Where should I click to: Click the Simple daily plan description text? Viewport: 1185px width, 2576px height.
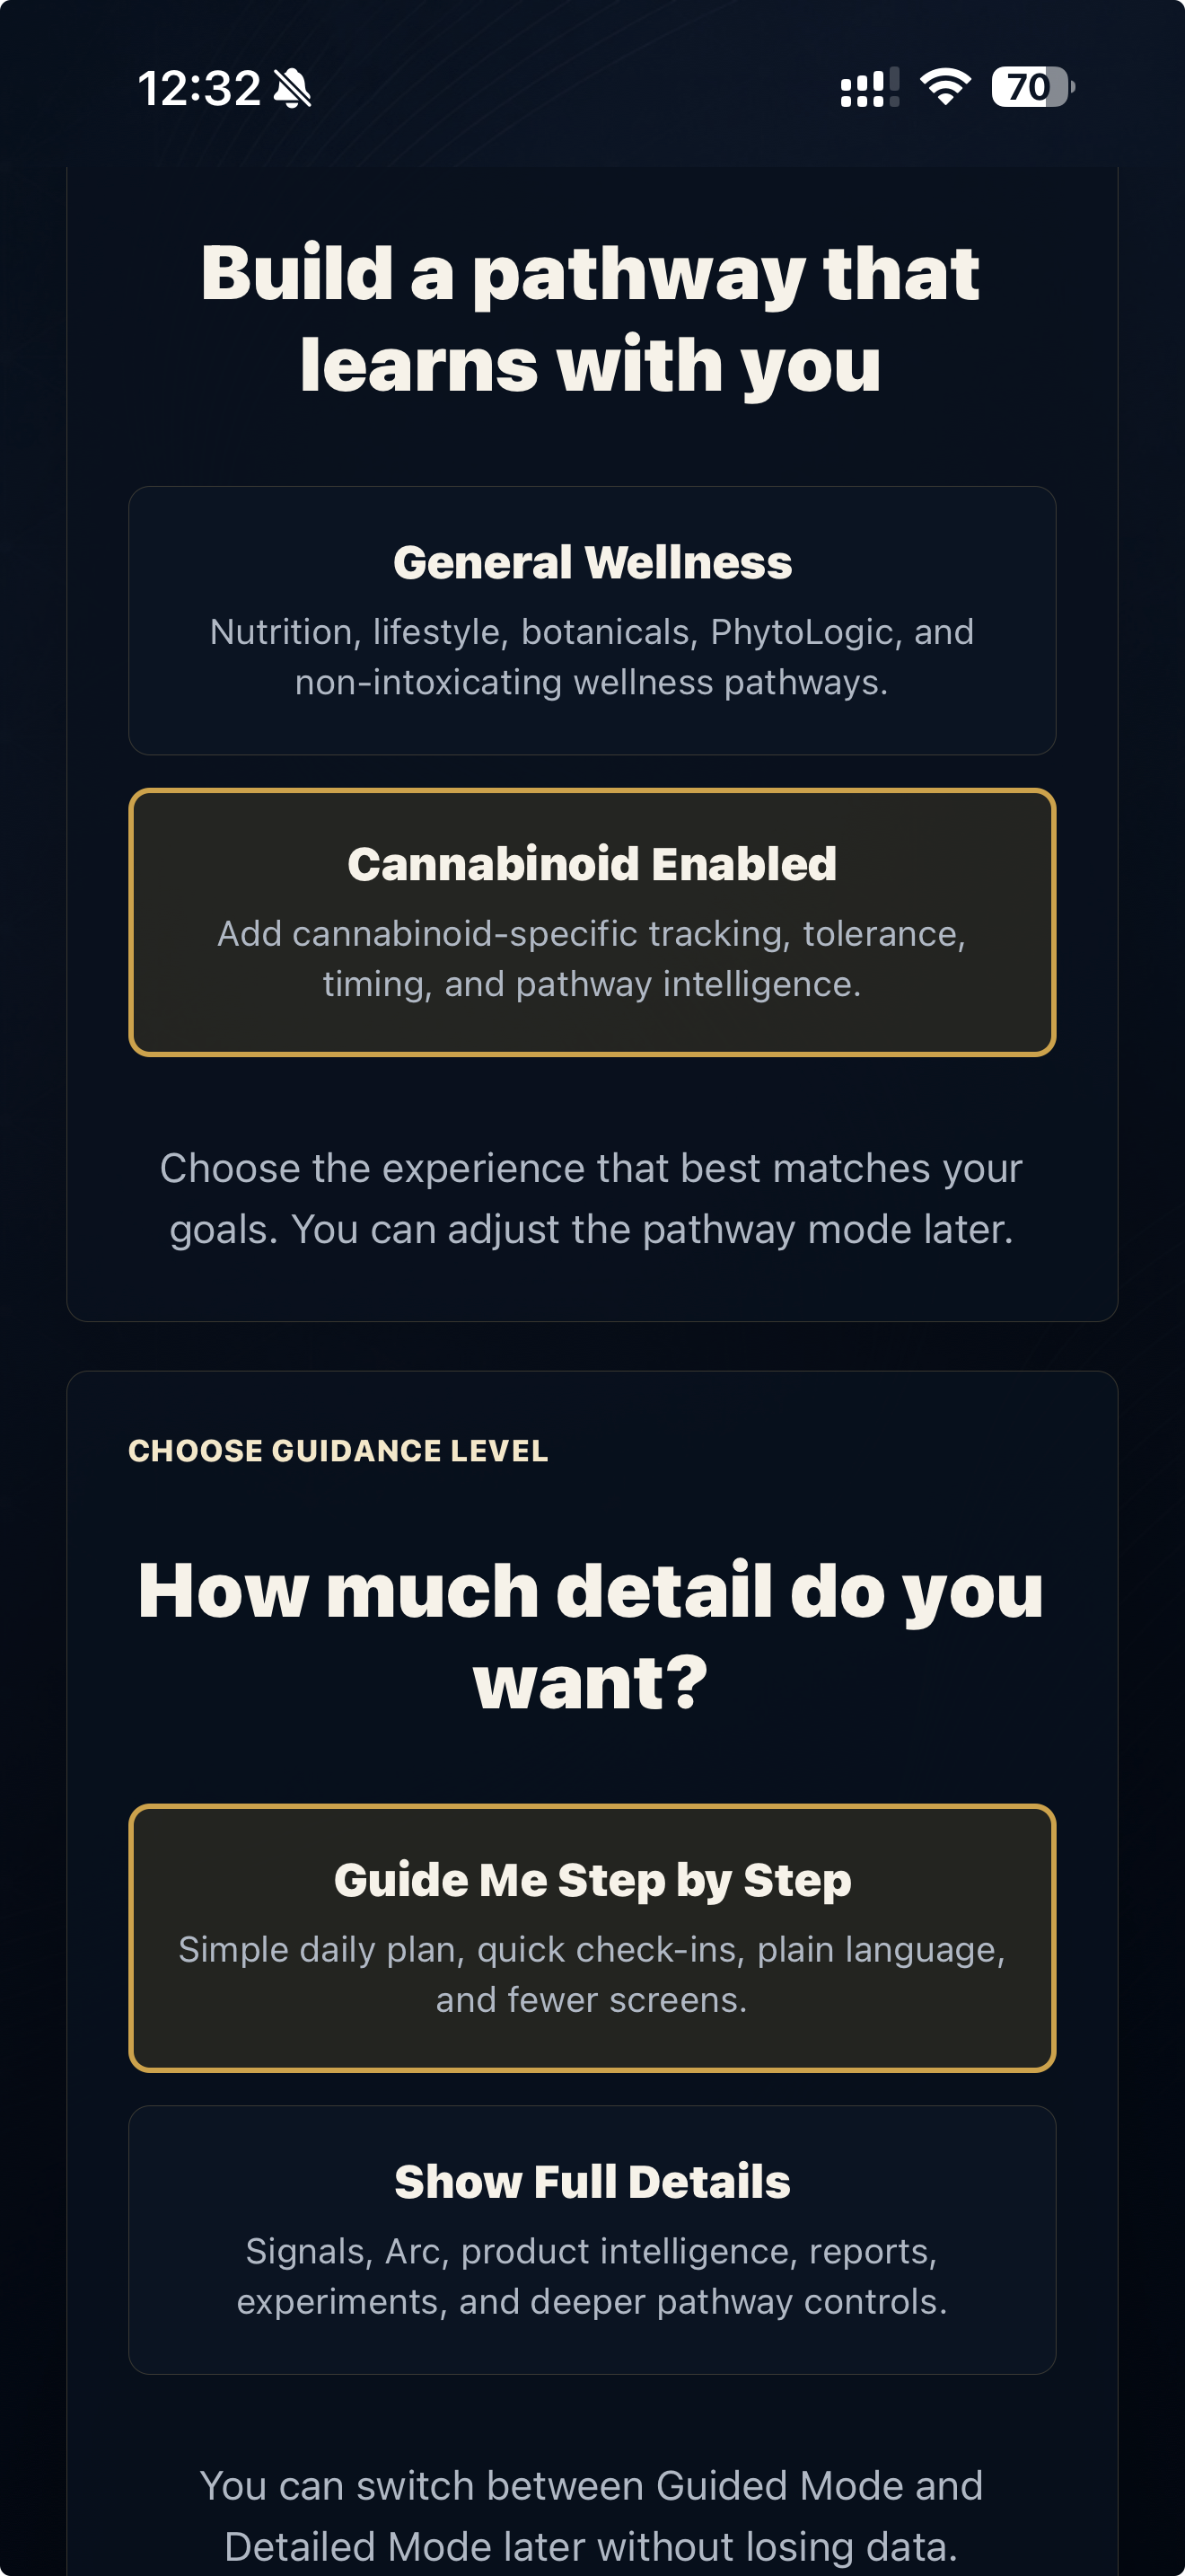592,1975
